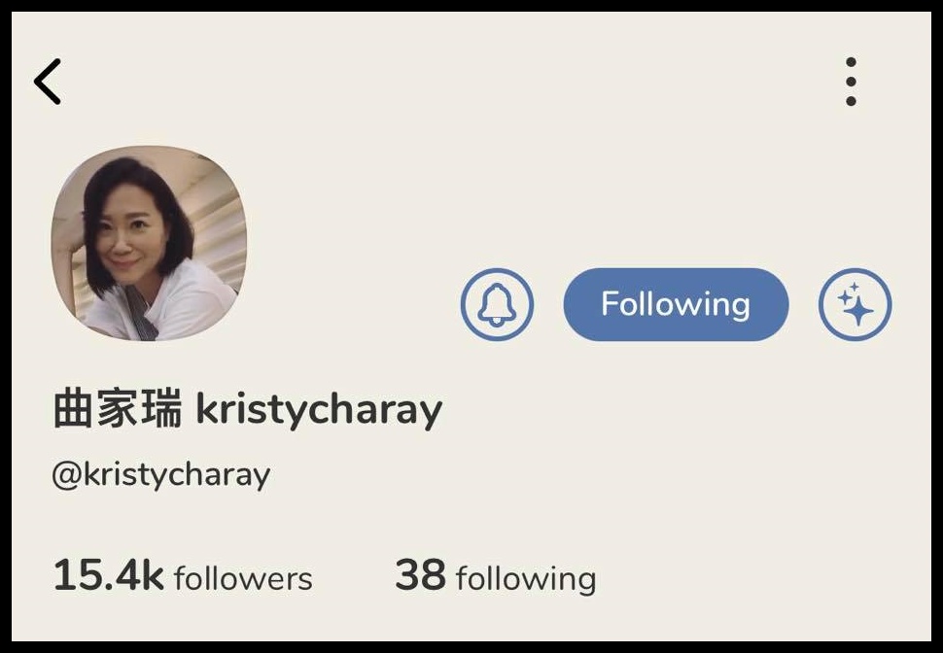Toggle the circled sparkle button
The height and width of the screenshot is (653, 943).
coord(855,304)
